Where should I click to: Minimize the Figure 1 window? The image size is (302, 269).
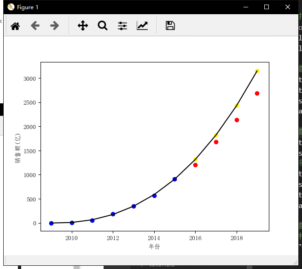pyautogui.click(x=245, y=7)
